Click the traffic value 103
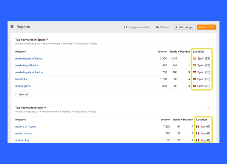This screenshot has height=164, width=227. point(175,72)
